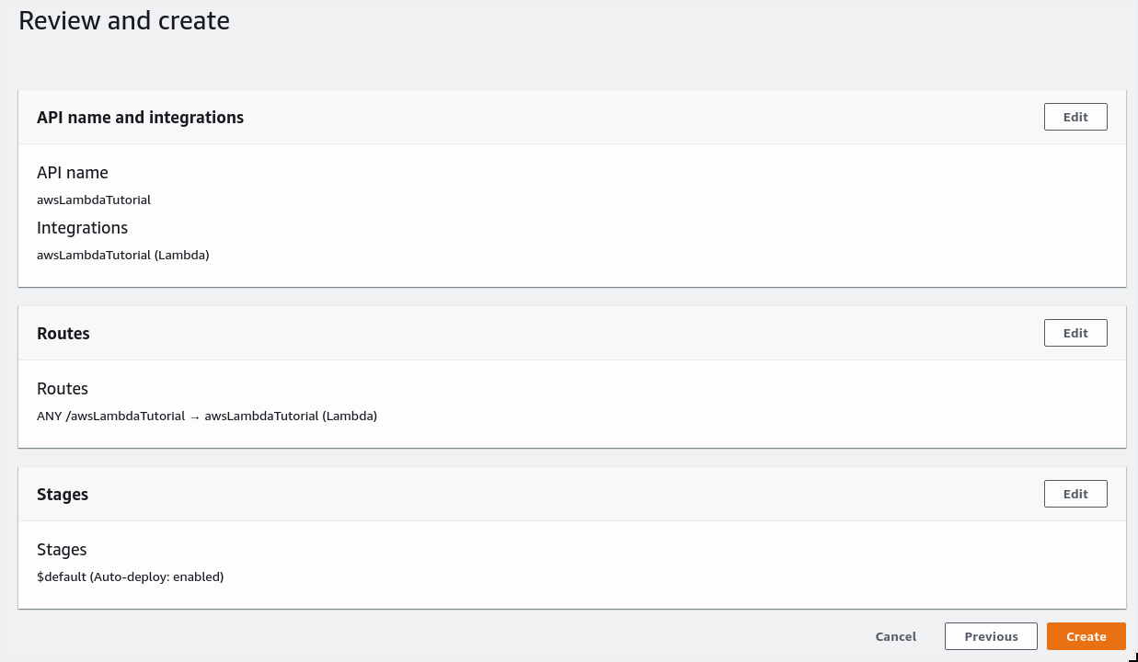Select the API name value awsLambdaTutorial
The image size is (1138, 662).
[x=94, y=200]
